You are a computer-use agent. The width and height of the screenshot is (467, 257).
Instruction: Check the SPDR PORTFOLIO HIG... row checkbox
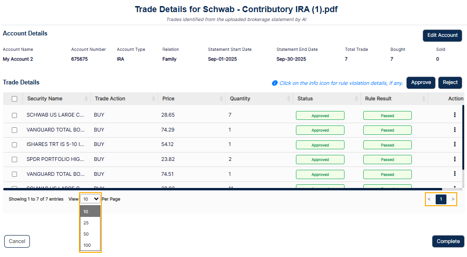coord(14,160)
